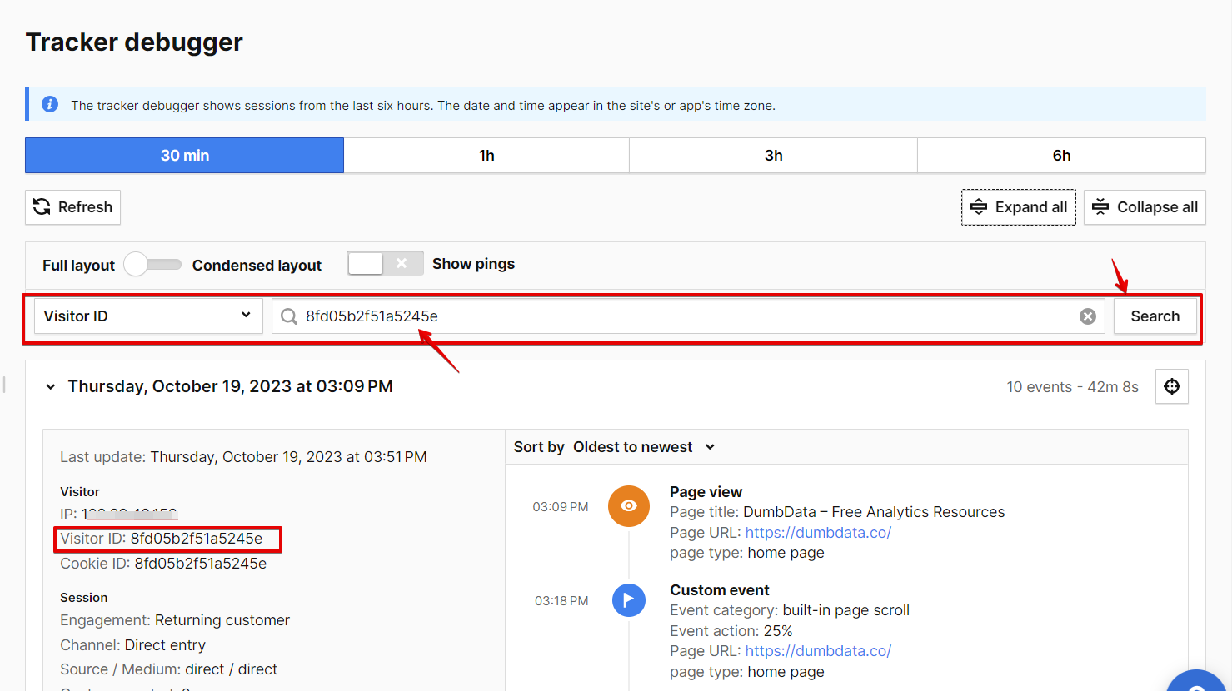
Task: Click the Expand all icon
Action: (980, 206)
